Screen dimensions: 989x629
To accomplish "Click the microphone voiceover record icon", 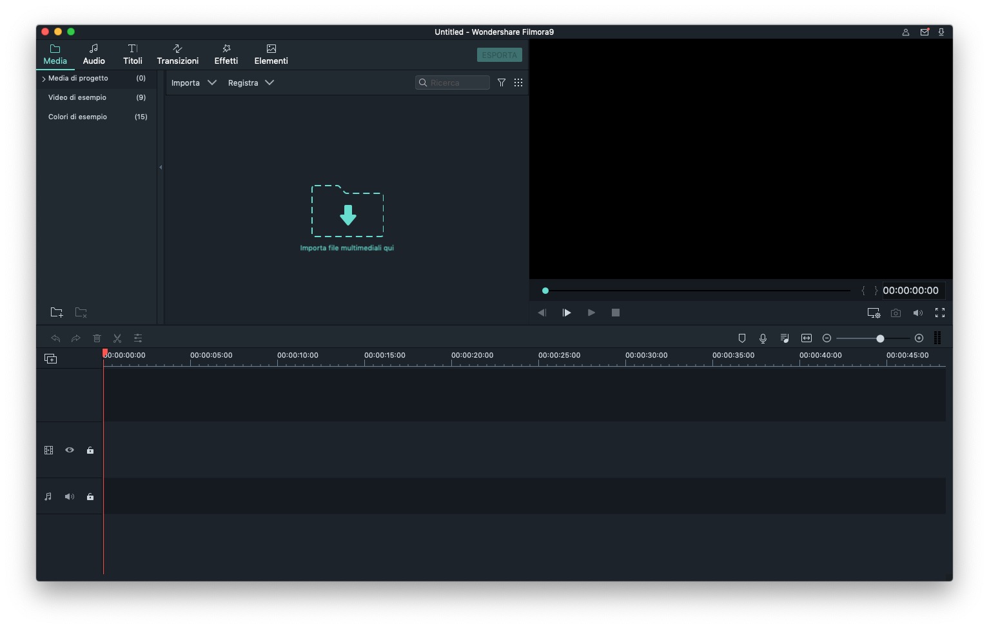I will pos(763,338).
